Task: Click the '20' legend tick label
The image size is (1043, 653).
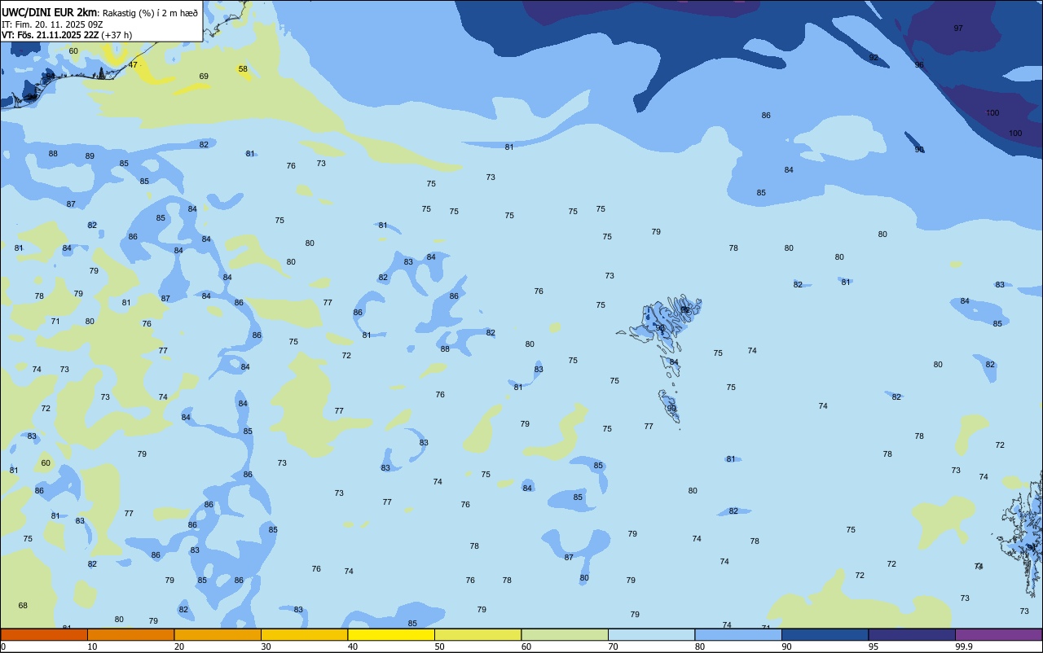Action: tap(179, 646)
